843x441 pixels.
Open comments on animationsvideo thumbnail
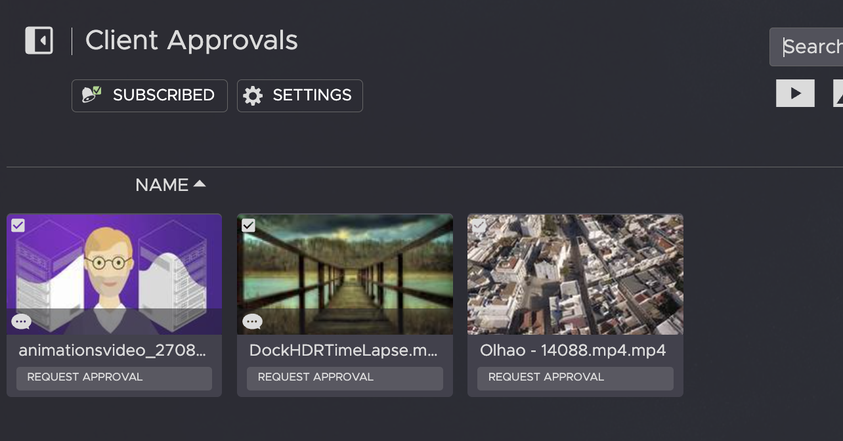click(22, 322)
